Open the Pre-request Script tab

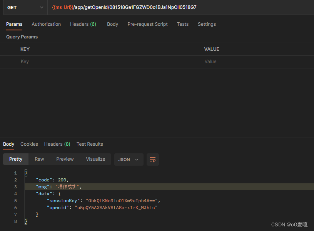click(148, 24)
